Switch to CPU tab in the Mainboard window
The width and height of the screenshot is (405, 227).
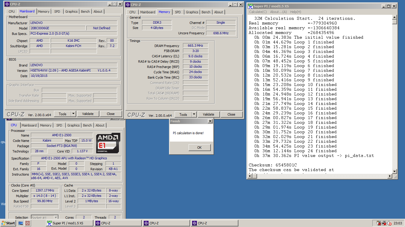pos(12,12)
